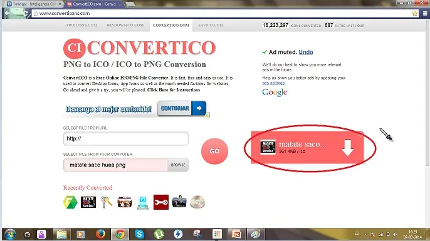Image resolution: width=430 pixels, height=241 pixels.
Task: Bookmark the page with the star icon
Action: tap(414, 13)
